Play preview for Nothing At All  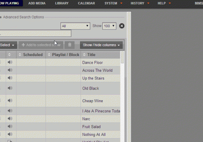click(10, 134)
